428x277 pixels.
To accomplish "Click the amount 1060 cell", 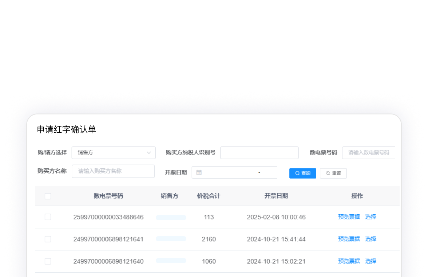I will tap(209, 261).
